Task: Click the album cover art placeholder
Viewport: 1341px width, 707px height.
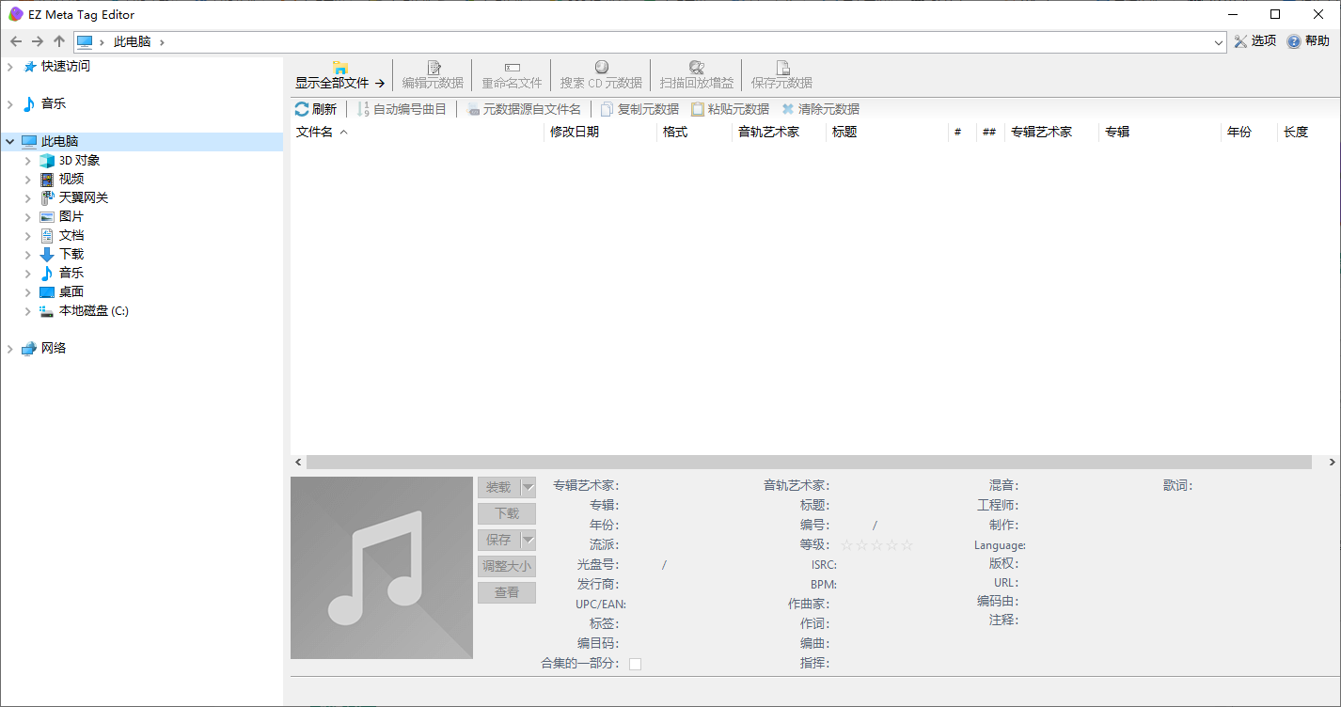Action: 382,568
